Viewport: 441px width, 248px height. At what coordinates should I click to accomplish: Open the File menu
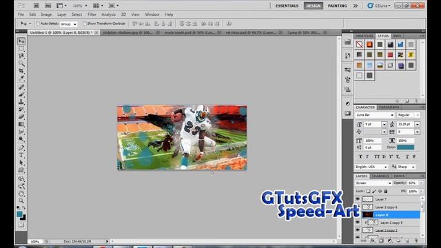click(21, 14)
